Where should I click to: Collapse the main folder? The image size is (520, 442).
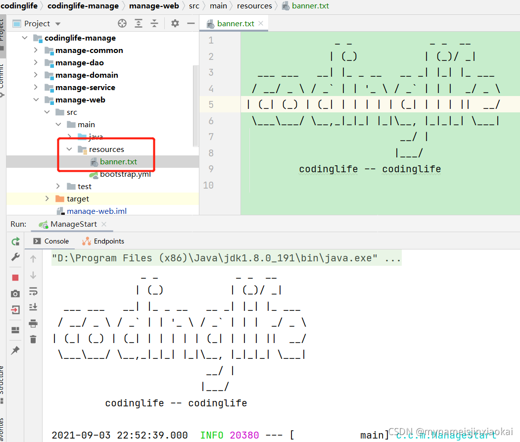(58, 124)
